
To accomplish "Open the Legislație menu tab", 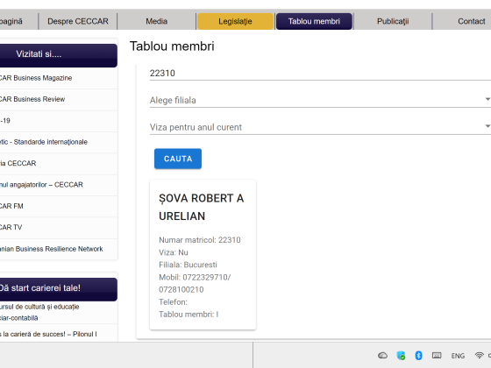I will click(235, 21).
